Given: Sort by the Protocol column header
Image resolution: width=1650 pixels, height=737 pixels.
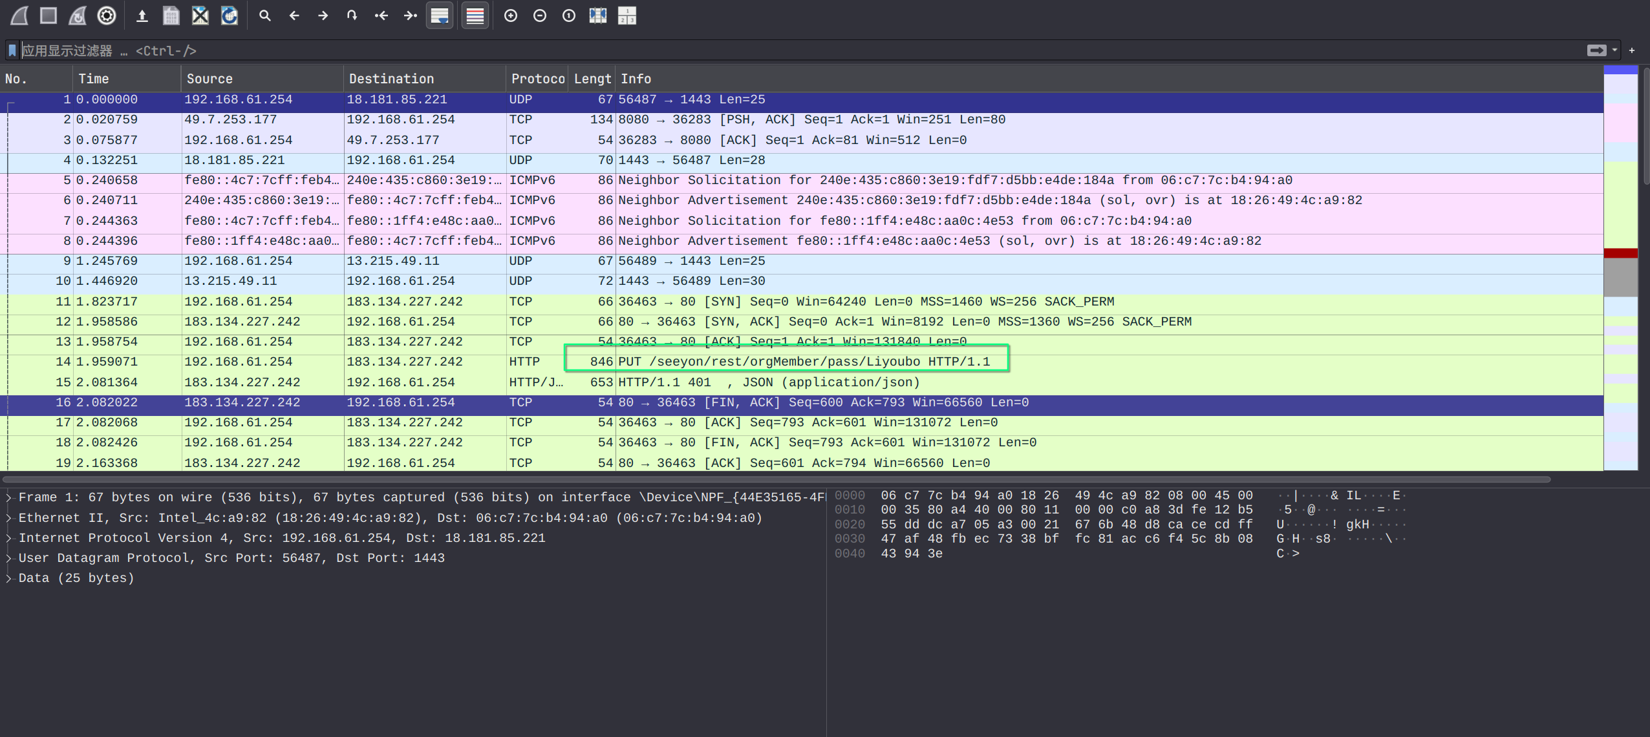Looking at the screenshot, I should click(537, 79).
